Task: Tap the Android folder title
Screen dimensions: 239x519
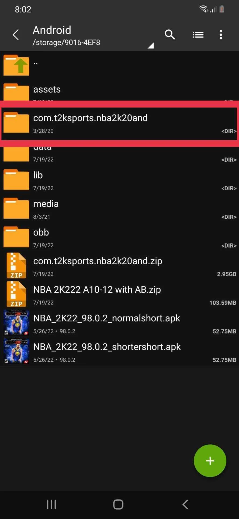Action: point(52,30)
